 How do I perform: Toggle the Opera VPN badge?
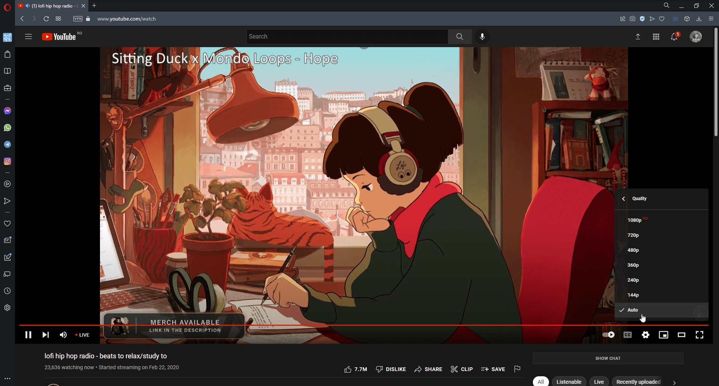78,19
